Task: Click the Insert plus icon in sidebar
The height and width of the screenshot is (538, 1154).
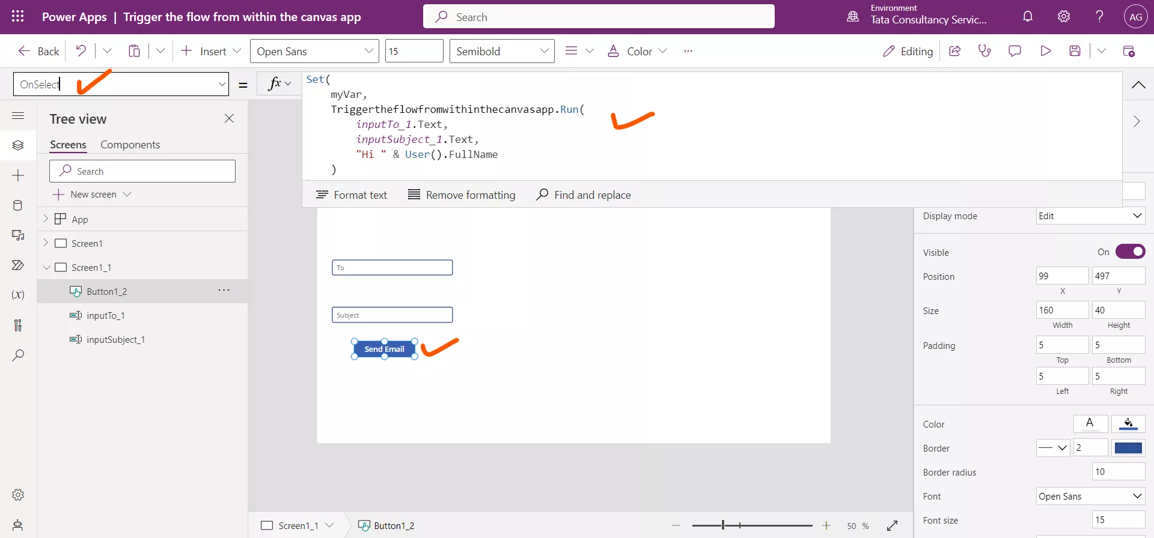Action: point(18,175)
